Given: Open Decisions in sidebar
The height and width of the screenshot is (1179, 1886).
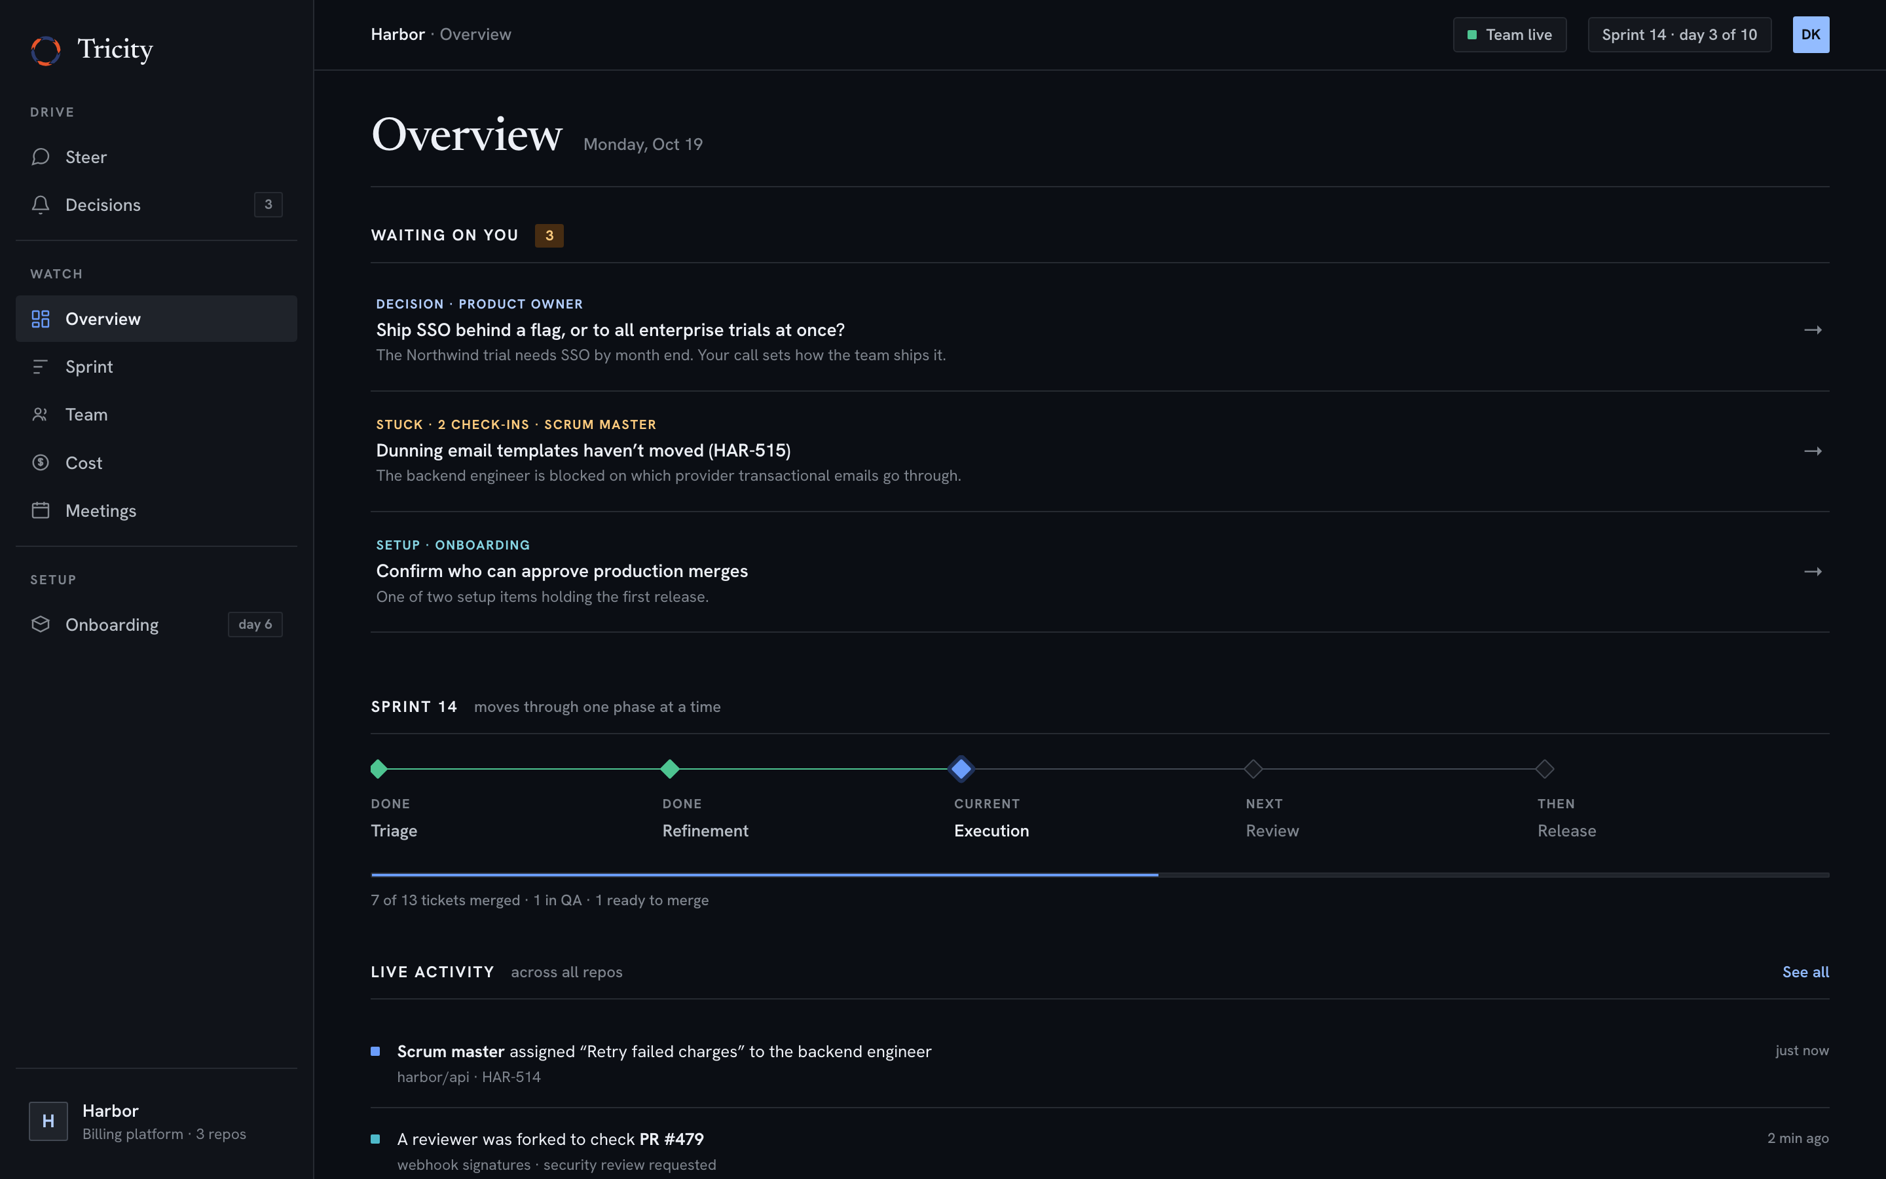Looking at the screenshot, I should 156,204.
